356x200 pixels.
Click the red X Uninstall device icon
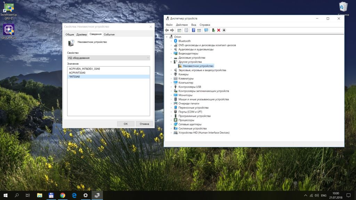[219, 30]
